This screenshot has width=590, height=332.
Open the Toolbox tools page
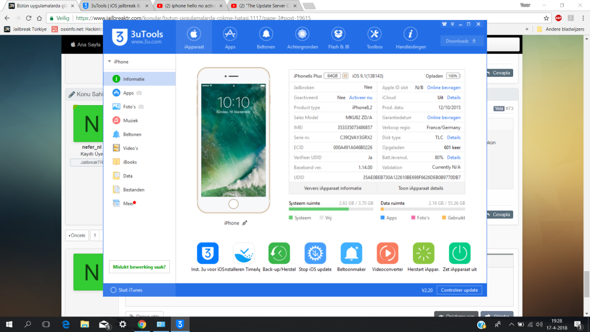374,37
